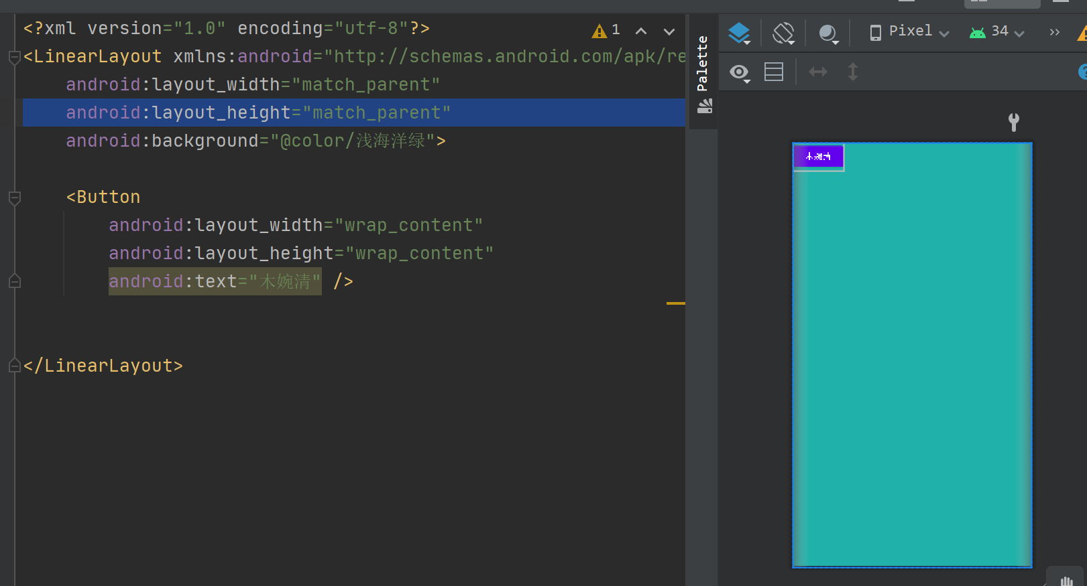Click the Button layout_height wrap_content line

(301, 254)
